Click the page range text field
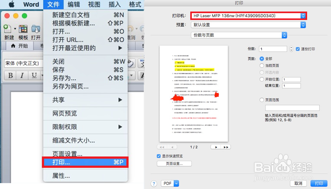331x189 pixels. tap(292, 108)
